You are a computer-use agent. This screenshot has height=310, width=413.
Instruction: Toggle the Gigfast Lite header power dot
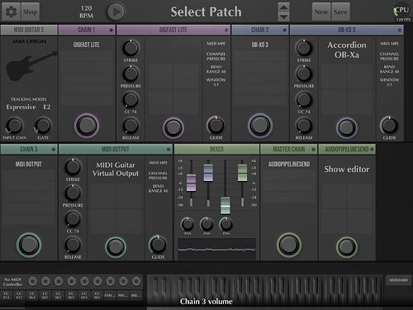[x=226, y=30]
